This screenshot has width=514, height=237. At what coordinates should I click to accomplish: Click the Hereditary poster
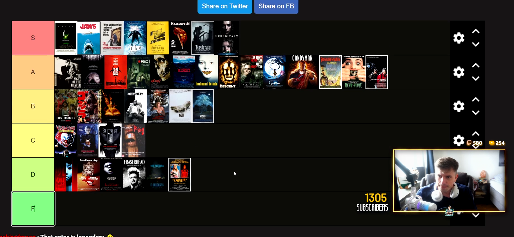point(227,38)
